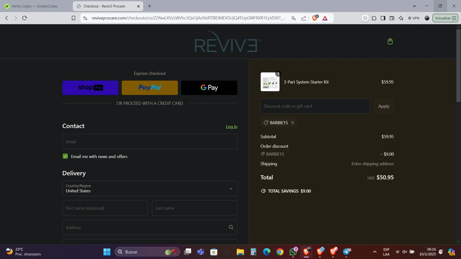Click the taskbar Buscar search box
This screenshot has height=259, width=461.
(x=147, y=252)
